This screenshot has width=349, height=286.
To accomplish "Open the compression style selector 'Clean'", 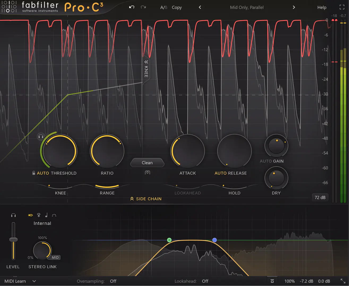I will click(x=147, y=163).
